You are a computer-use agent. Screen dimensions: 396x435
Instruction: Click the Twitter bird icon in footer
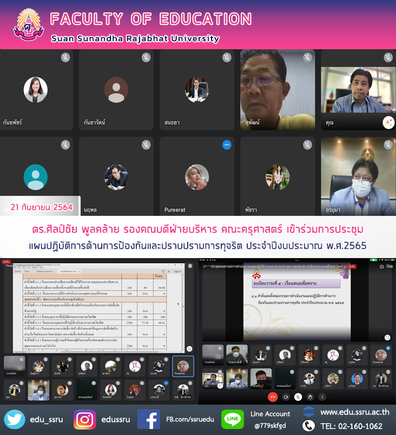[15, 419]
